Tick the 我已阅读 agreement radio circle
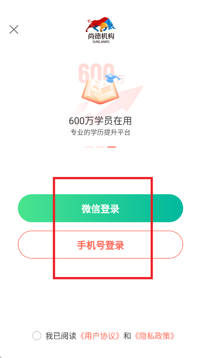 37,336
